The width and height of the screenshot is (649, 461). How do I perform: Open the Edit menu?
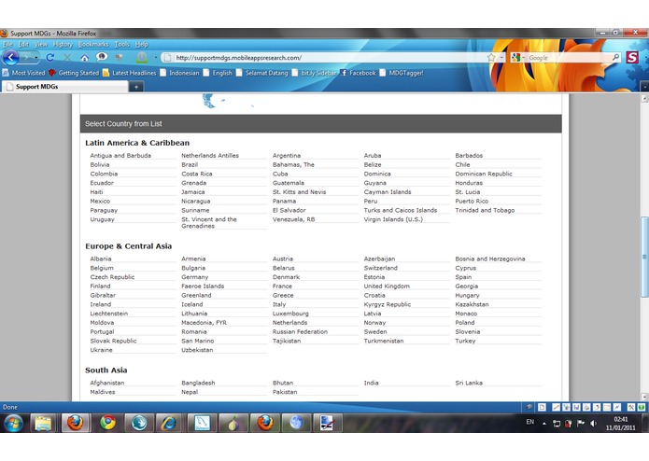(23, 44)
